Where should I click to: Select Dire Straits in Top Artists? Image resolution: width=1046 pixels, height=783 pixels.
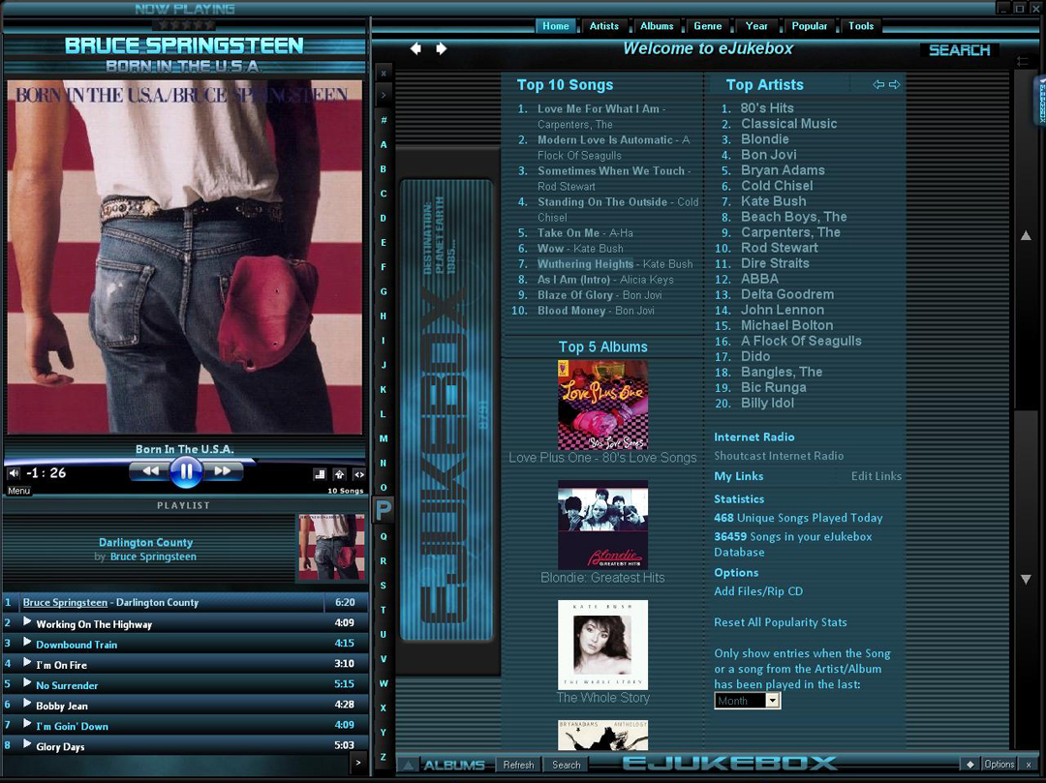click(x=775, y=263)
